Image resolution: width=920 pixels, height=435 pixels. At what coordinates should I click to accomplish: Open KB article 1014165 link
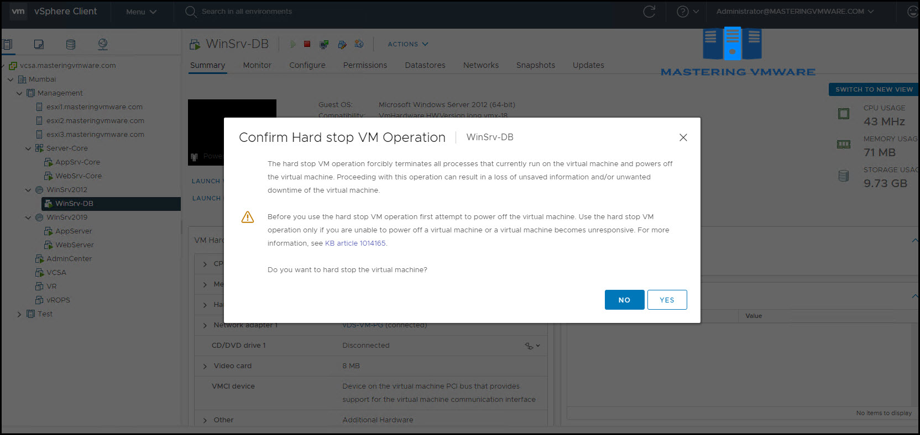(x=355, y=243)
